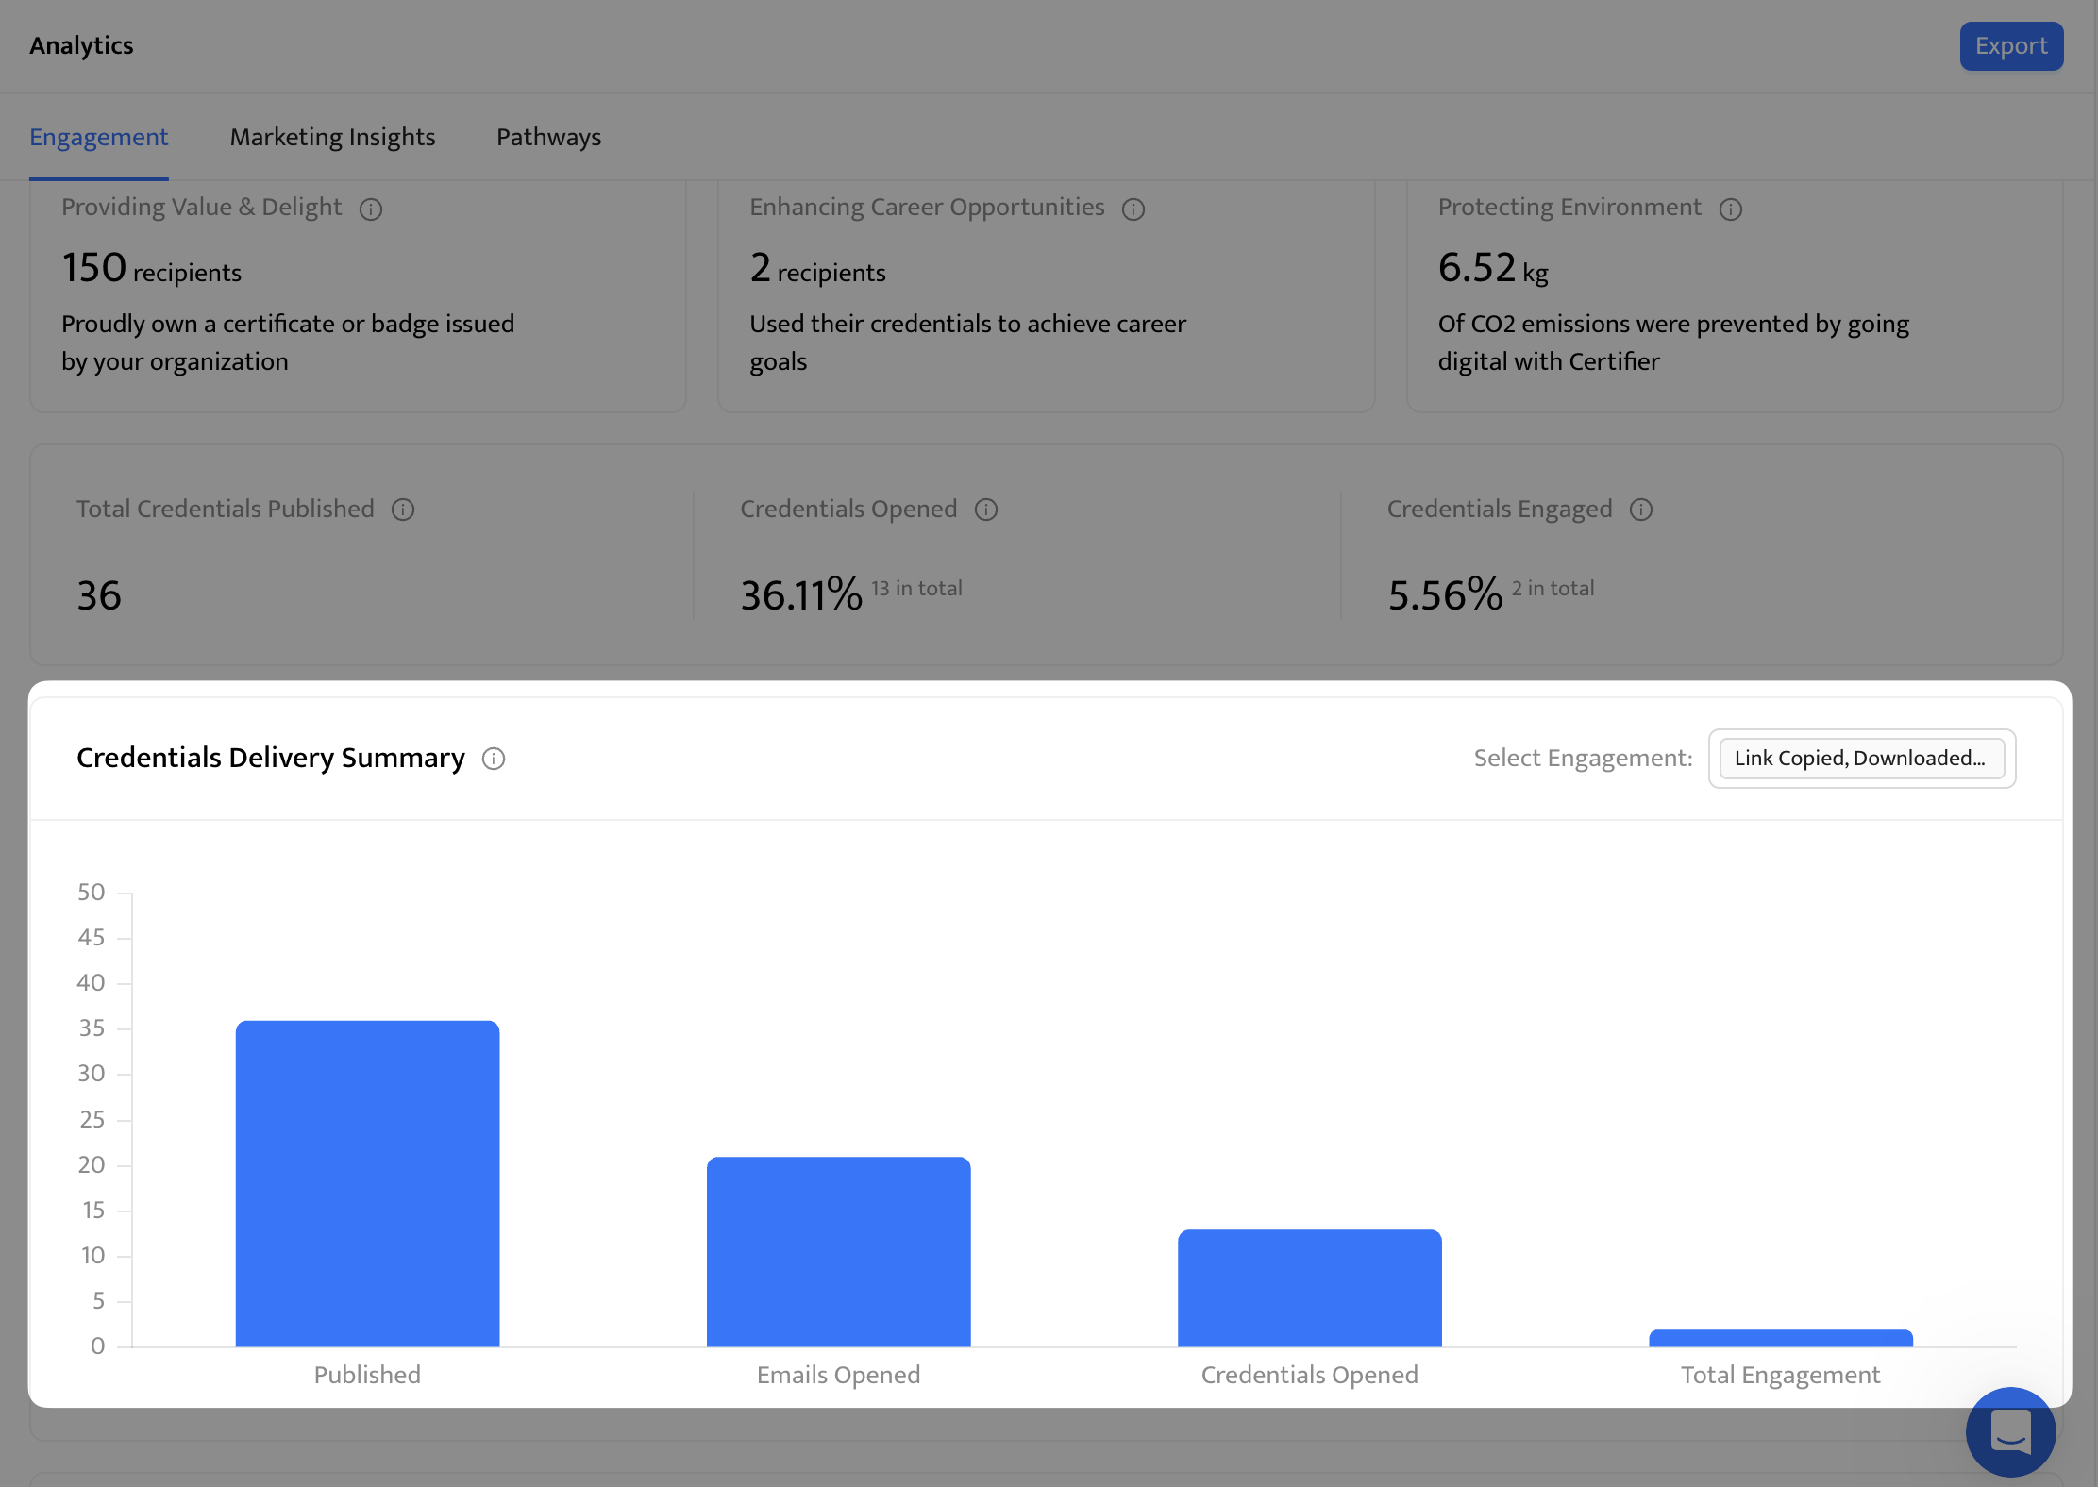This screenshot has width=2098, height=1487.
Task: Click the 6.52 kg CO2 emissions card
Action: (x=1735, y=296)
